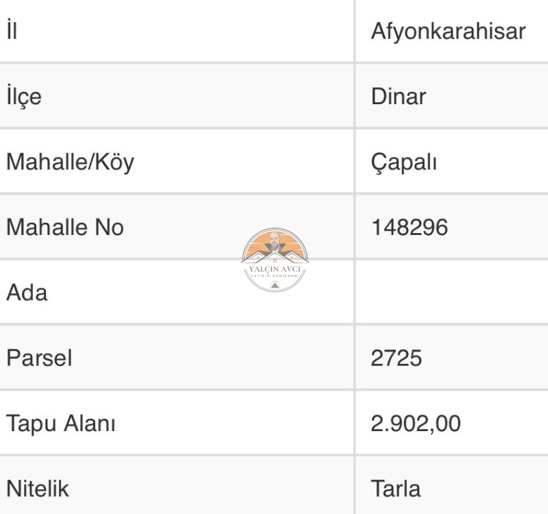Click the Yalçın Avcı watermark logo
The image size is (548, 514).
pyautogui.click(x=275, y=260)
